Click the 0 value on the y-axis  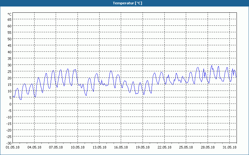coord(11,104)
